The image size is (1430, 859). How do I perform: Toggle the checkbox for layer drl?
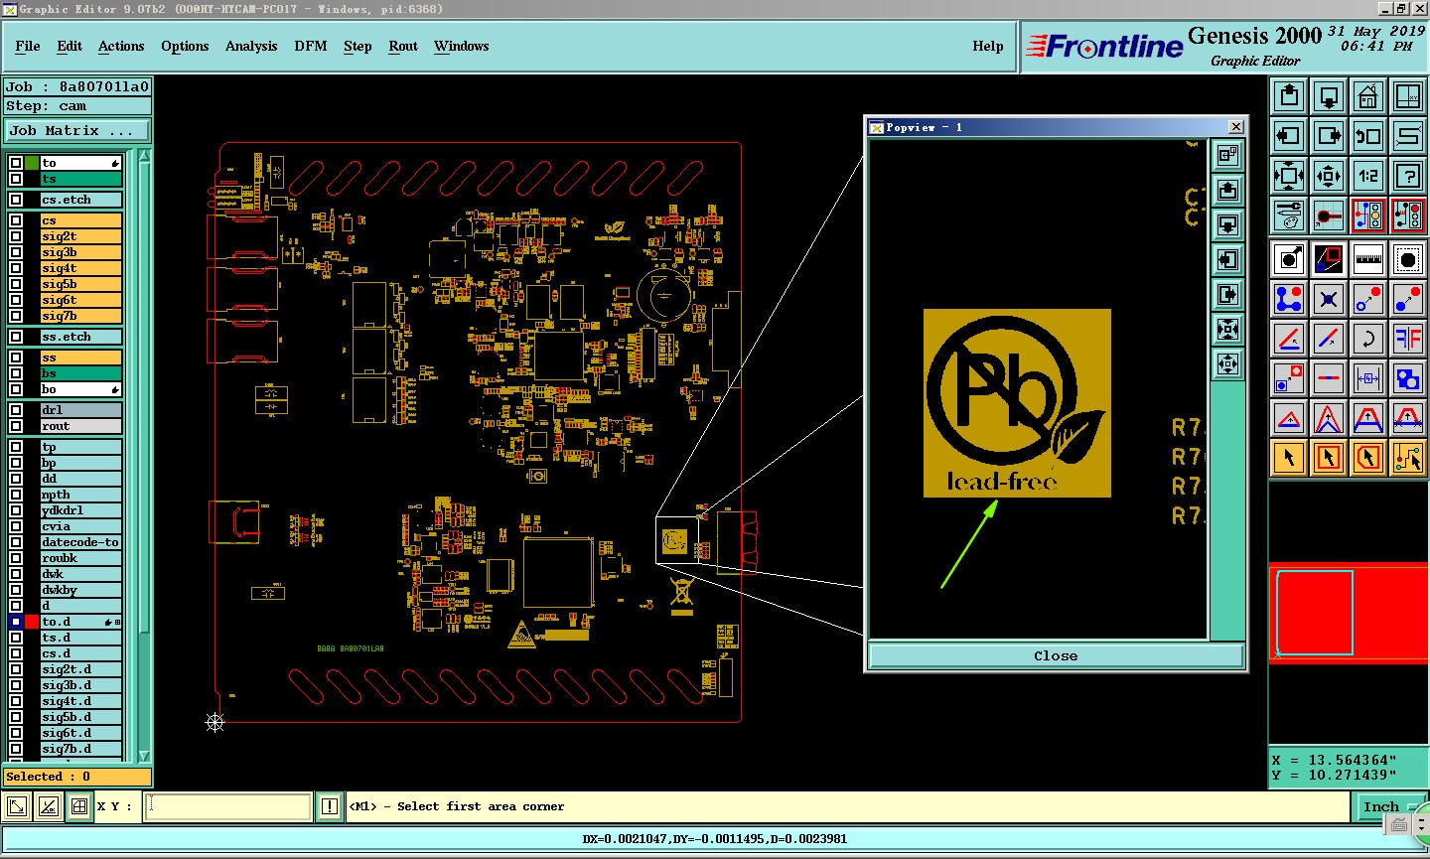[x=16, y=410]
